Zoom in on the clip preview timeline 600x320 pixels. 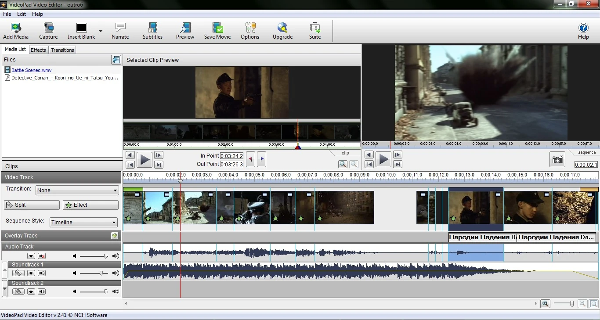point(343,164)
